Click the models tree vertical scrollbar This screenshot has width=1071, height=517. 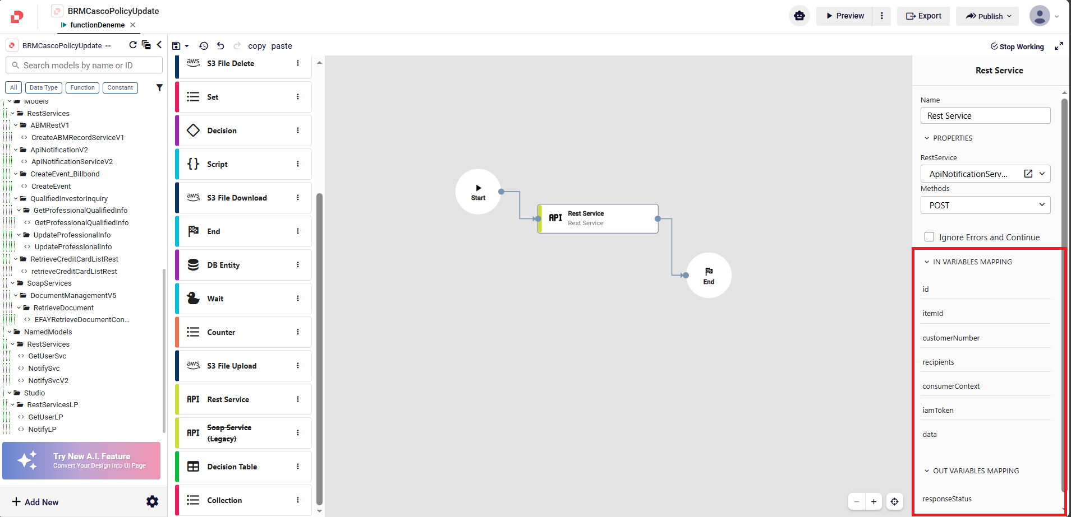point(164,350)
